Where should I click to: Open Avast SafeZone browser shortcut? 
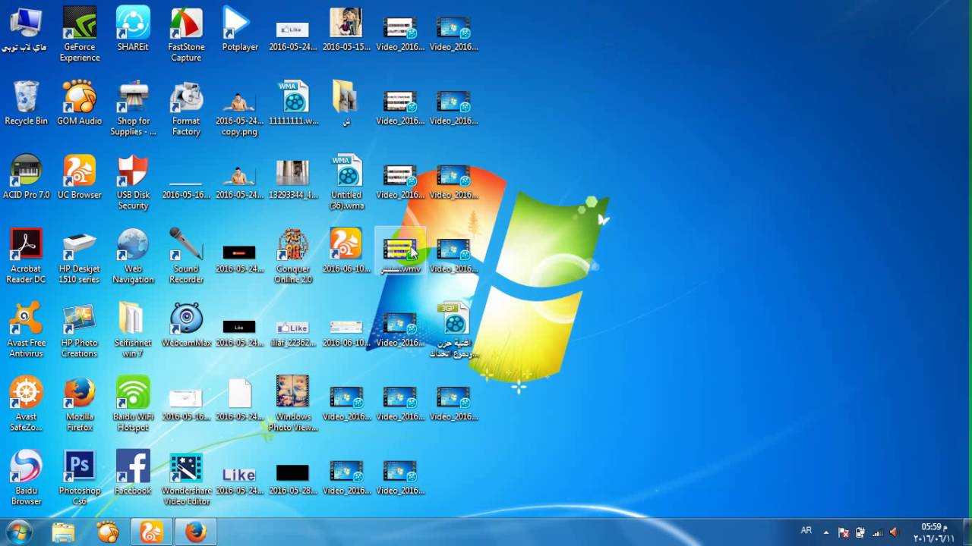[x=26, y=403]
